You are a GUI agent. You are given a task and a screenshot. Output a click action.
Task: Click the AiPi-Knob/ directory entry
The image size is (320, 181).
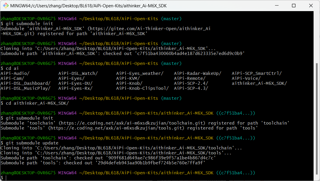coord(129,83)
